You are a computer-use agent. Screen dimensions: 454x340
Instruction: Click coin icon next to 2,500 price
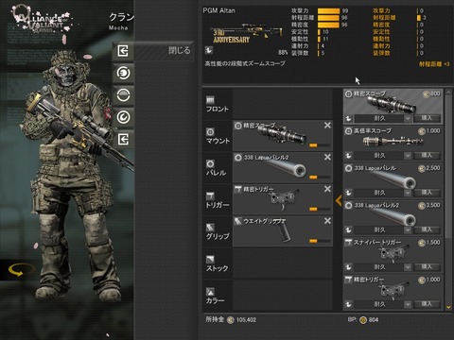tap(422, 168)
